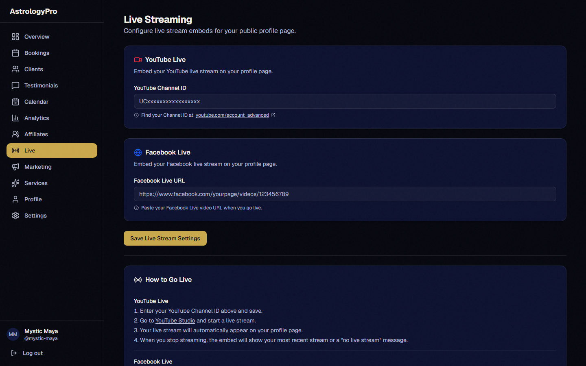
Task: Click Log out at the bottom
Action: click(33, 353)
